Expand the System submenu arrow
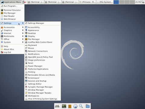Image resolution: width=145 pixels, height=109 pixels. pos(23,42)
